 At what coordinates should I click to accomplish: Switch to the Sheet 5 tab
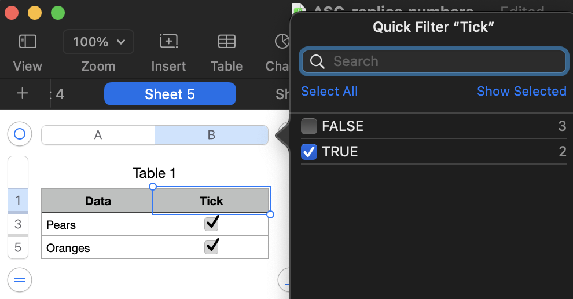coord(170,94)
